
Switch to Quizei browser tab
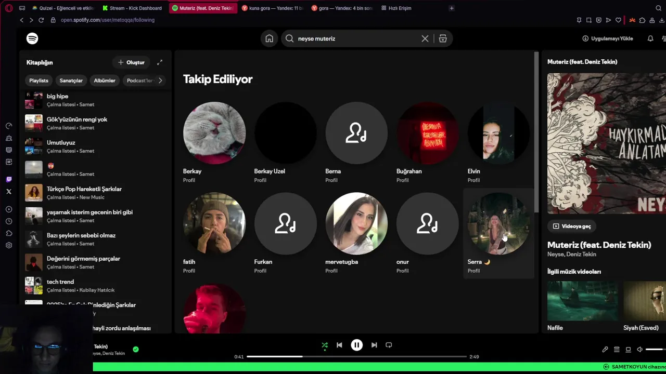point(63,8)
